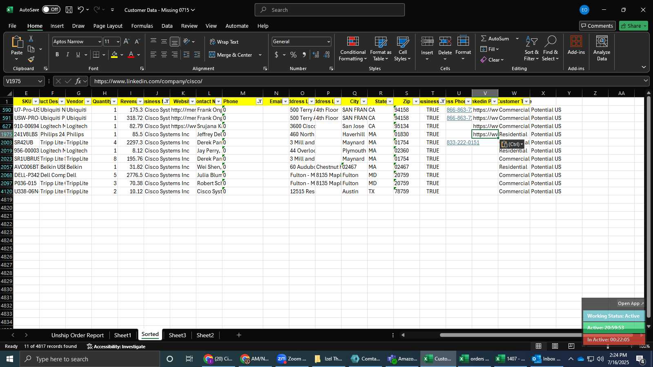Click the Top Align icon
The image size is (653, 367).
[x=153, y=41]
